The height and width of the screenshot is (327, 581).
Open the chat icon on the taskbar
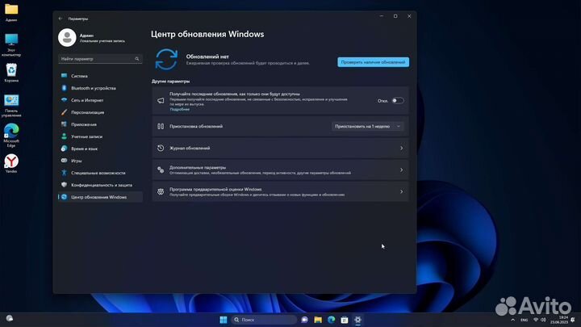click(304, 320)
